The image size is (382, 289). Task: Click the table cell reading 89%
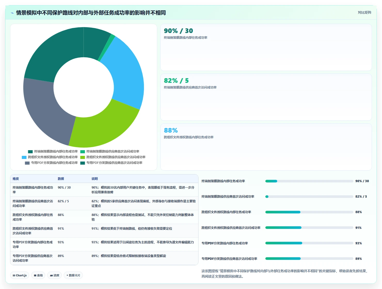pos(61,256)
